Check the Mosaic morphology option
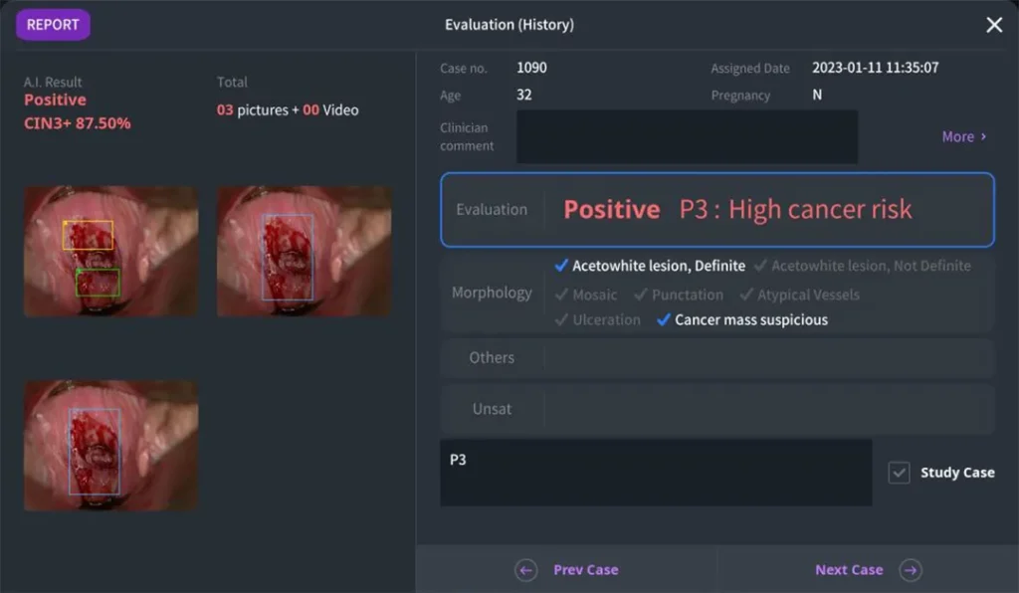 pos(562,295)
